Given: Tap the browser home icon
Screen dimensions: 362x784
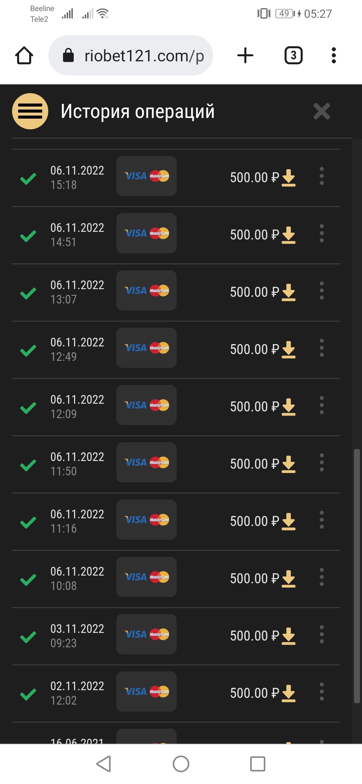Looking at the screenshot, I should 24,56.
